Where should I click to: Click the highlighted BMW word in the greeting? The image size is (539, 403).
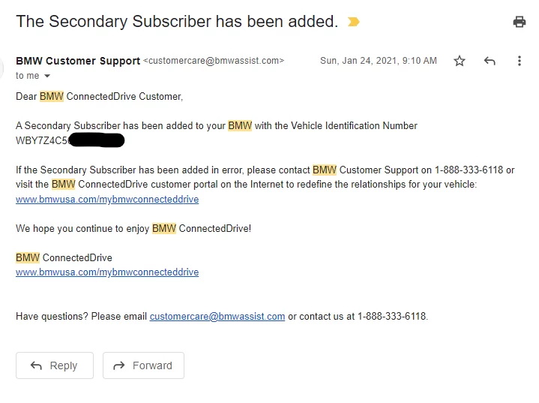tap(52, 96)
